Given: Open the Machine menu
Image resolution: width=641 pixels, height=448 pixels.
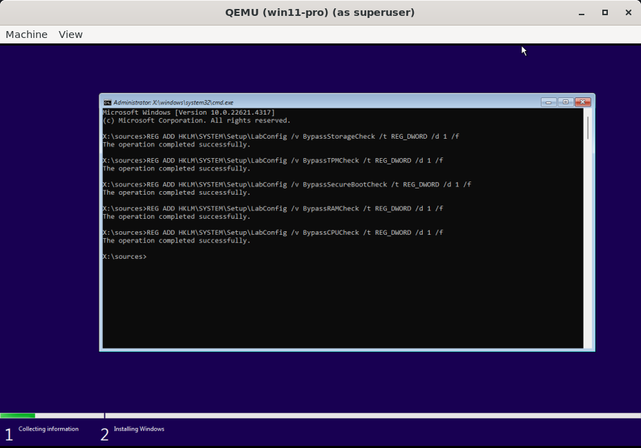Looking at the screenshot, I should (26, 35).
